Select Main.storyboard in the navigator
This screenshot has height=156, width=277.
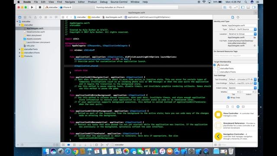point(34,36)
